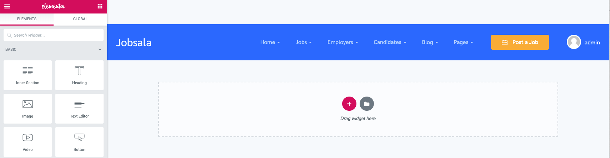This screenshot has width=610, height=158.
Task: Open the Candidates dropdown menu
Action: [x=390, y=42]
